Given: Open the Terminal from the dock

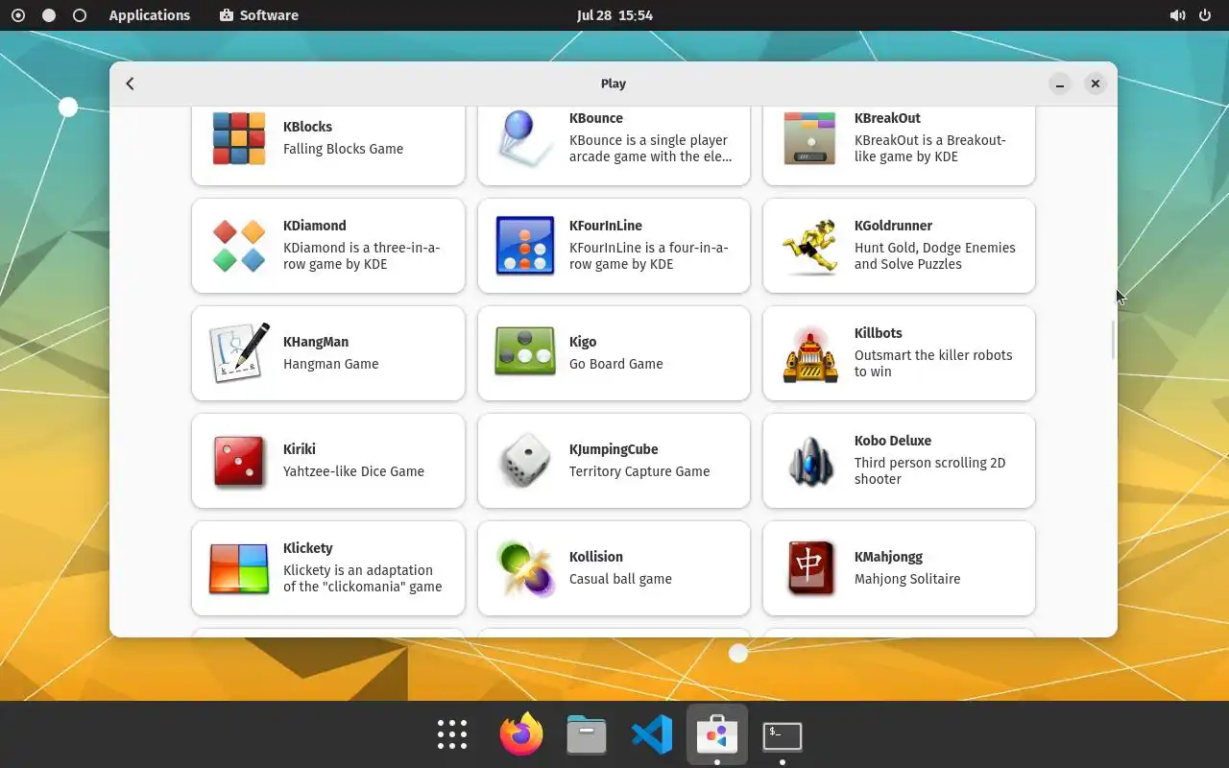Looking at the screenshot, I should point(783,735).
